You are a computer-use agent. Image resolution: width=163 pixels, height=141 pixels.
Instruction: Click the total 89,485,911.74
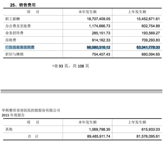[x=98, y=136]
